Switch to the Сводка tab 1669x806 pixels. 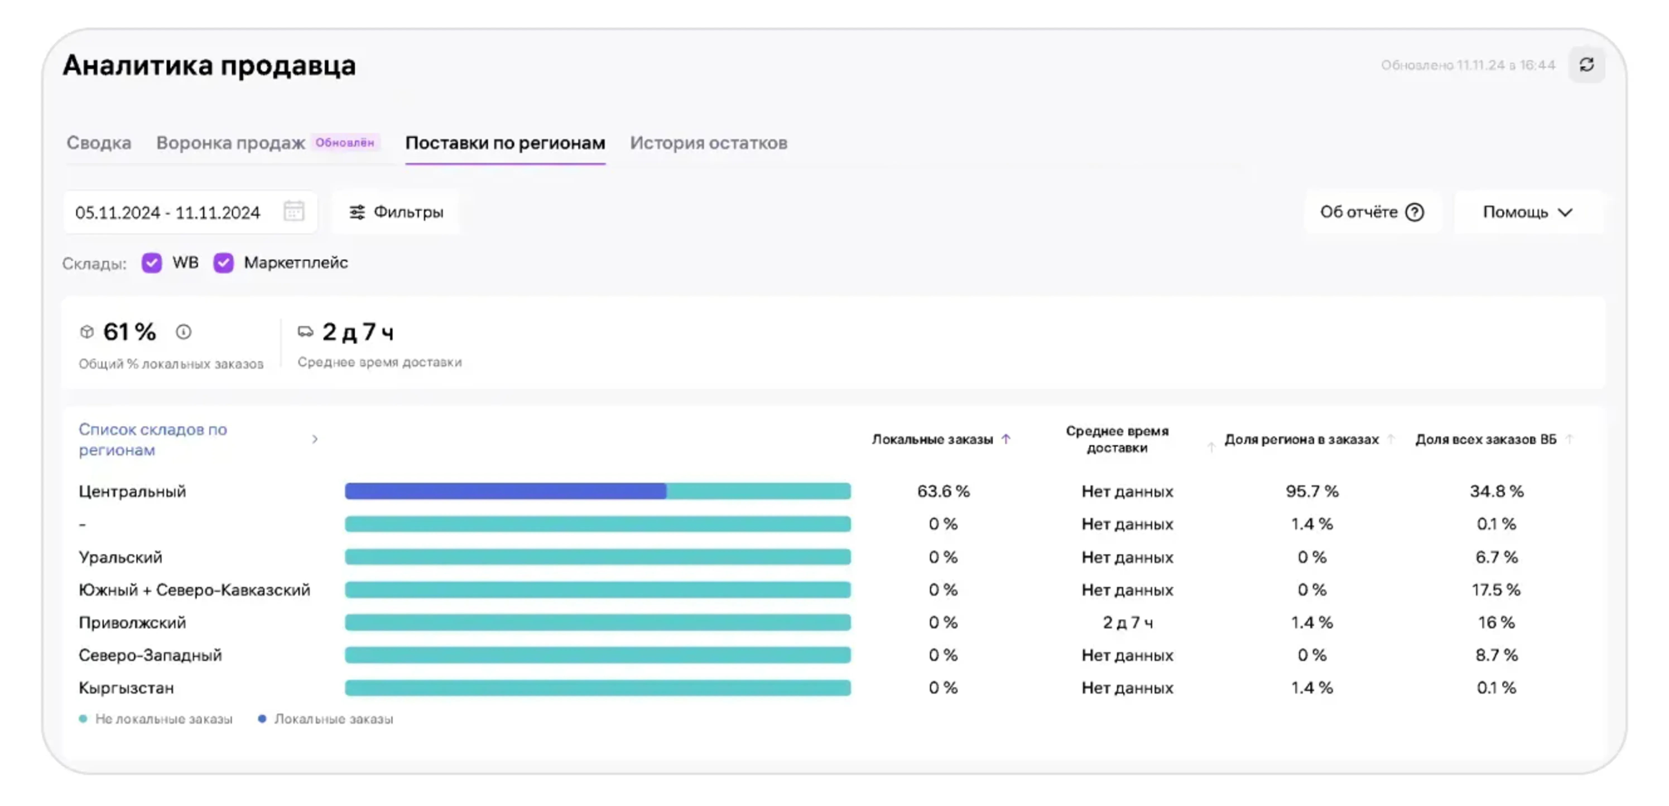coord(98,142)
